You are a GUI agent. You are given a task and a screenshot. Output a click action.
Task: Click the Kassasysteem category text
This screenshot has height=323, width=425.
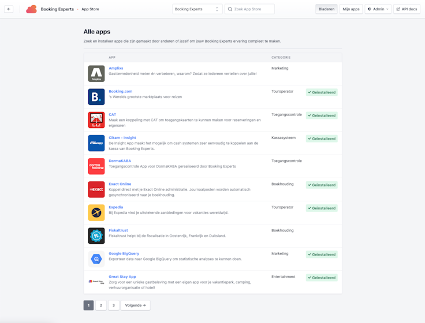pos(284,137)
